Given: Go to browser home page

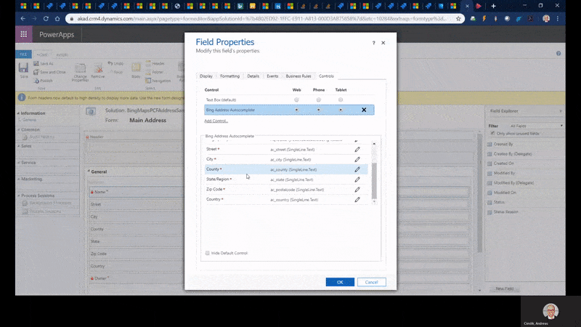Looking at the screenshot, I should coord(57,19).
